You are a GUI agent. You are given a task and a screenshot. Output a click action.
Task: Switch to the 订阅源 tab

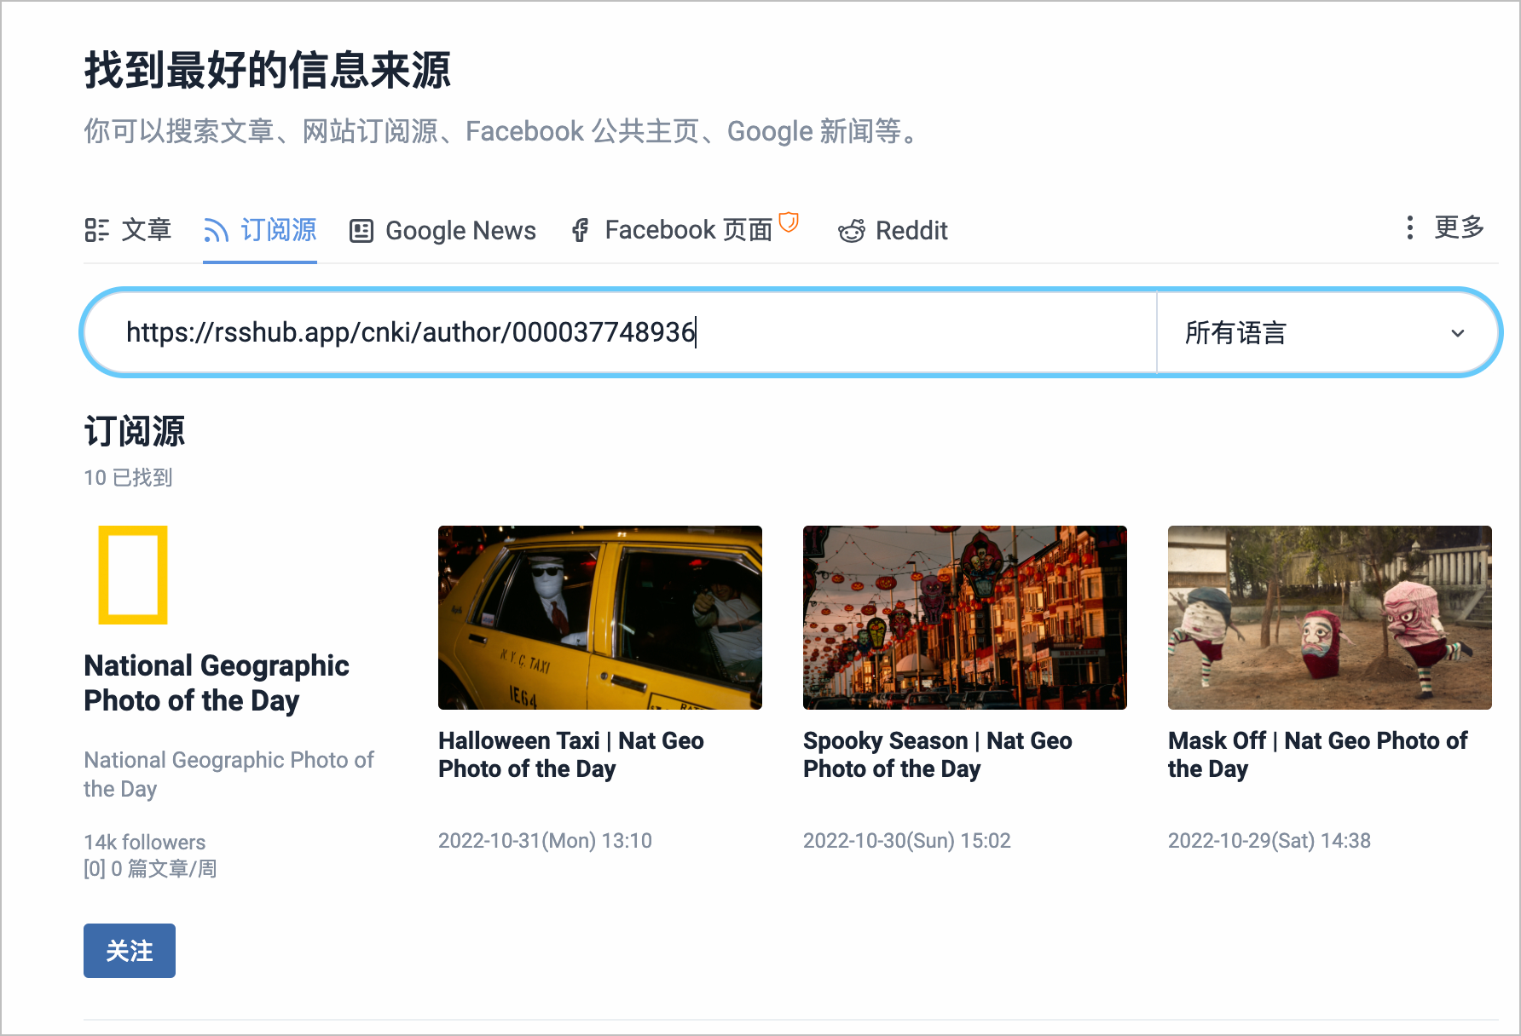[x=279, y=229]
